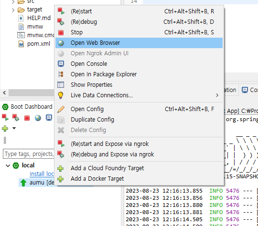This screenshot has width=258, height=226.
Task: Choose Open In Package Explorer
Action: point(139,74)
